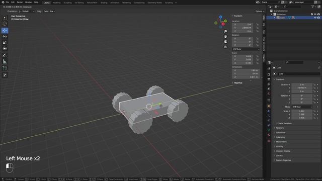Activate the Scale tool
Image resolution: width=322 pixels, height=181 pixels.
(x=5, y=43)
